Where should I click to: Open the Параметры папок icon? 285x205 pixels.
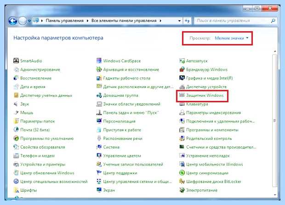[x=16, y=121]
